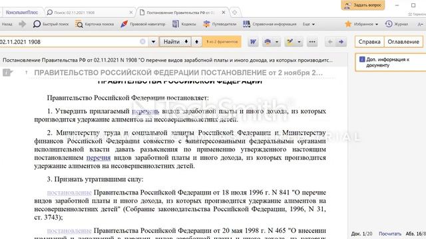The height and width of the screenshot is (239, 426).
Task: Click the bookmark/marker tool icon
Action: coord(290,42)
